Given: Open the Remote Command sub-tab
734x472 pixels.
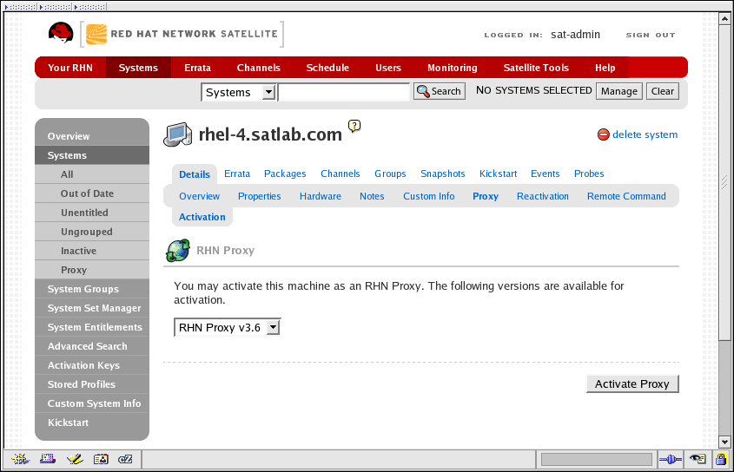Looking at the screenshot, I should coord(626,196).
